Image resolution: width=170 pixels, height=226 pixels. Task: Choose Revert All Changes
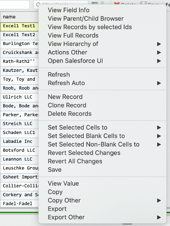tap(102, 161)
